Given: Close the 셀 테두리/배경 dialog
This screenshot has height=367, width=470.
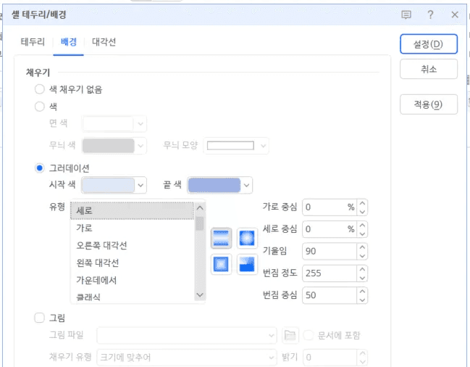Looking at the screenshot, I should (x=455, y=15).
